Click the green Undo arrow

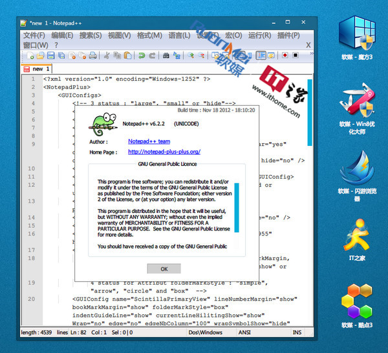(x=142, y=55)
